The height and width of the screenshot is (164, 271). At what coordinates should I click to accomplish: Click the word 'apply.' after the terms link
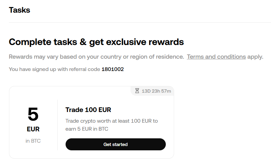point(255,57)
